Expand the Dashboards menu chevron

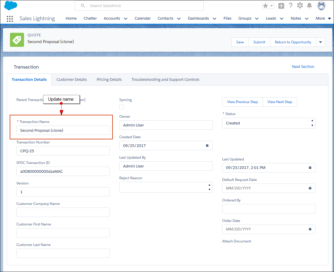pyautogui.click(x=214, y=18)
